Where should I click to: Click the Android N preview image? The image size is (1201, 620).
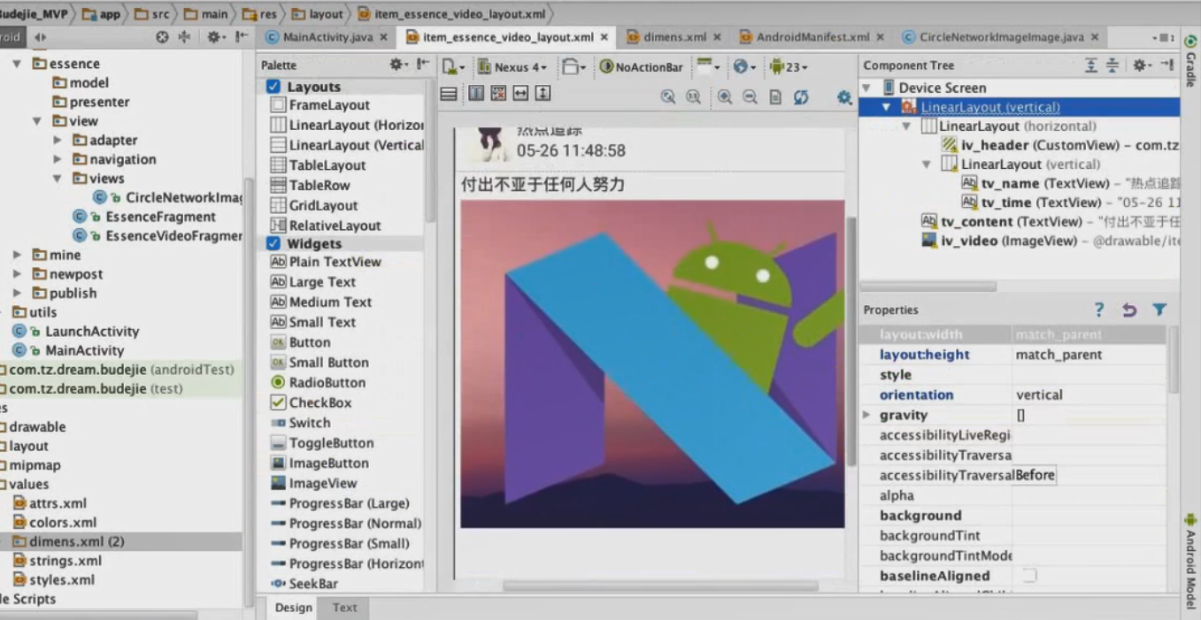pos(652,364)
